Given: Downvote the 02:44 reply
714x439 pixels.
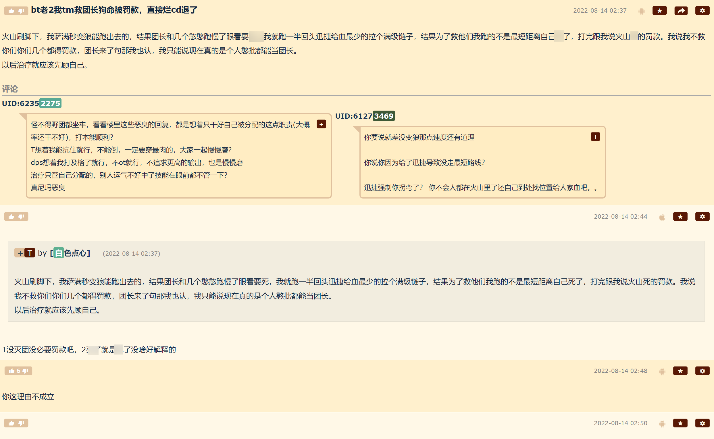Looking at the screenshot, I should 21,217.
